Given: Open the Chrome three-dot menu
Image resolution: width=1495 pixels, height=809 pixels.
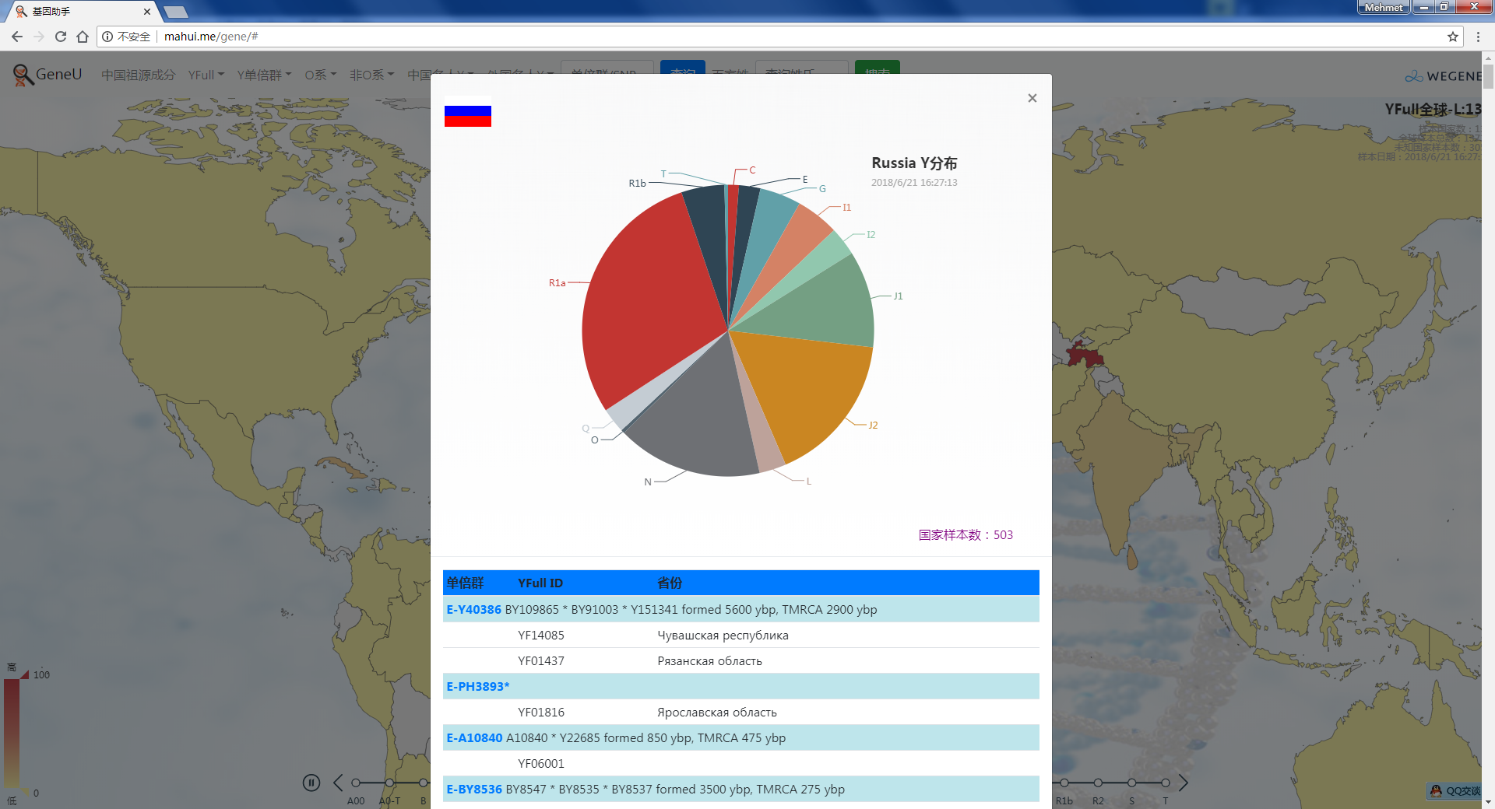Looking at the screenshot, I should tap(1478, 37).
